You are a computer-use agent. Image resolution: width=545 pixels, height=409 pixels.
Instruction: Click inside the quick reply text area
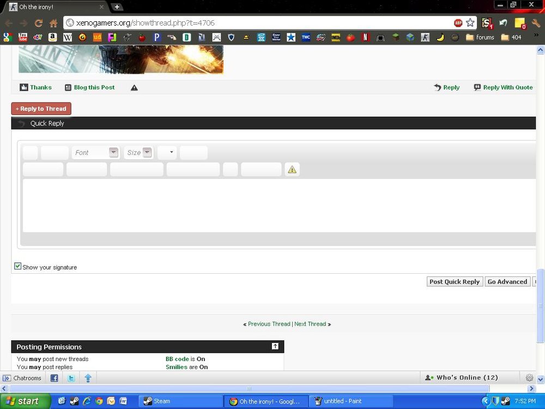279,205
